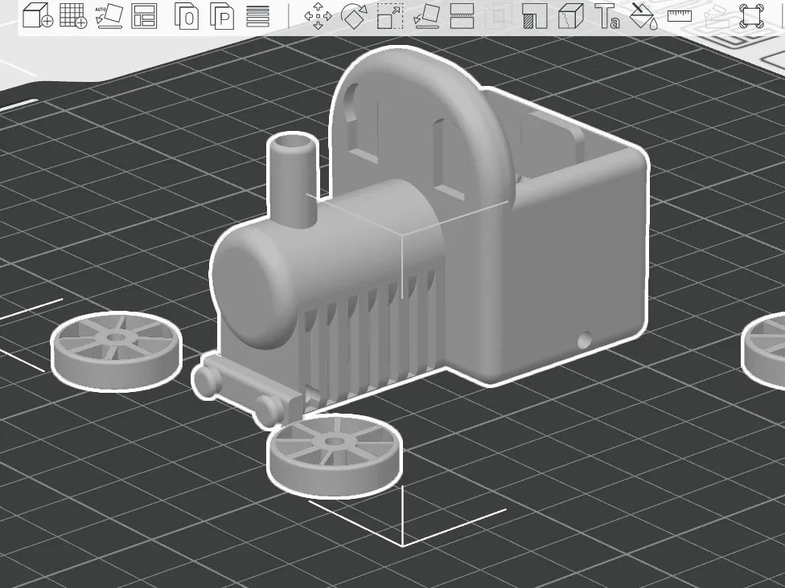785x588 pixels.
Task: Open the Color painting bucket tool
Action: coord(643,16)
